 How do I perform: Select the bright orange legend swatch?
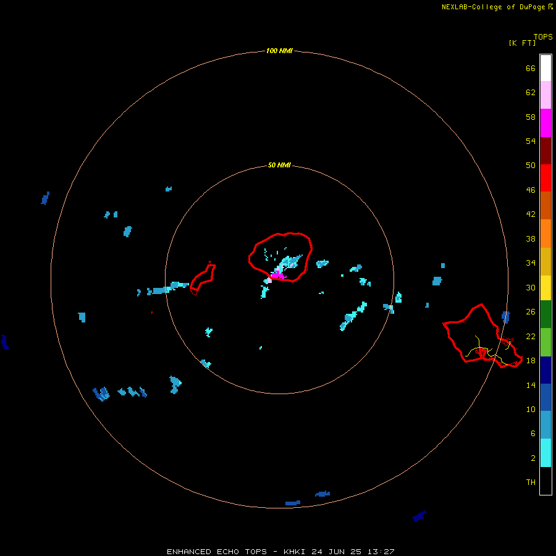click(545, 234)
